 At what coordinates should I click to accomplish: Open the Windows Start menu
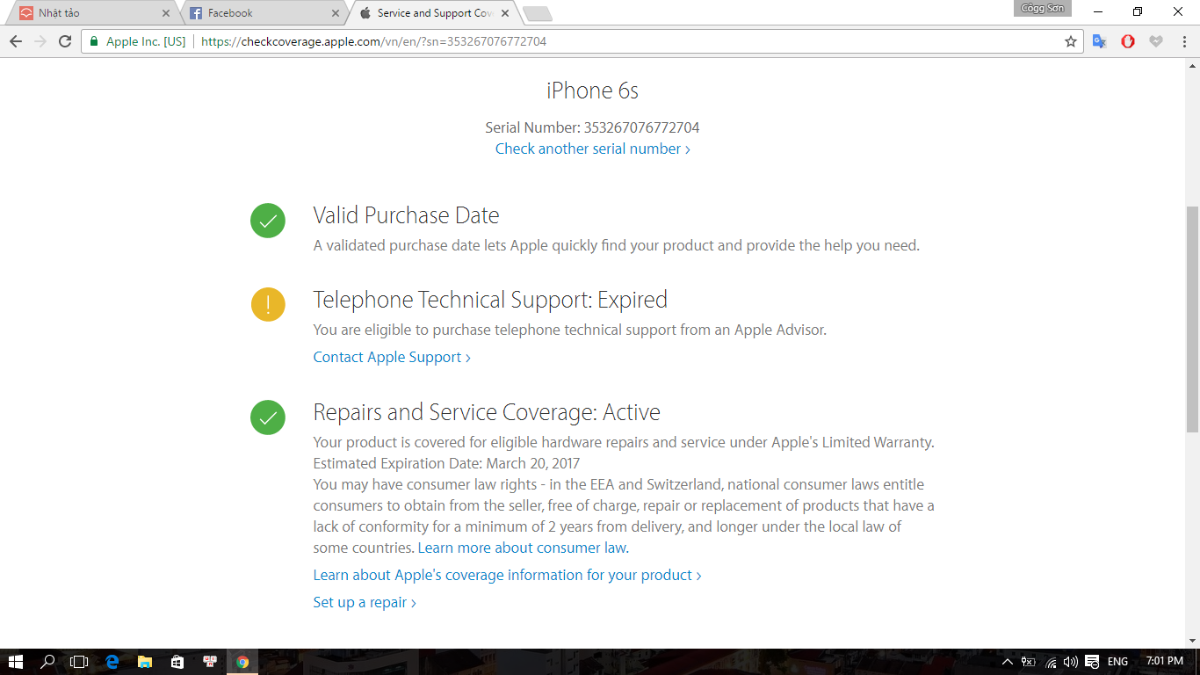pos(16,662)
